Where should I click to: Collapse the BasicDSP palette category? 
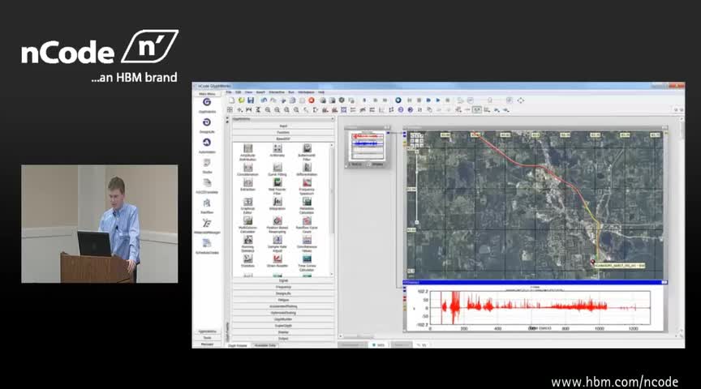(283, 139)
